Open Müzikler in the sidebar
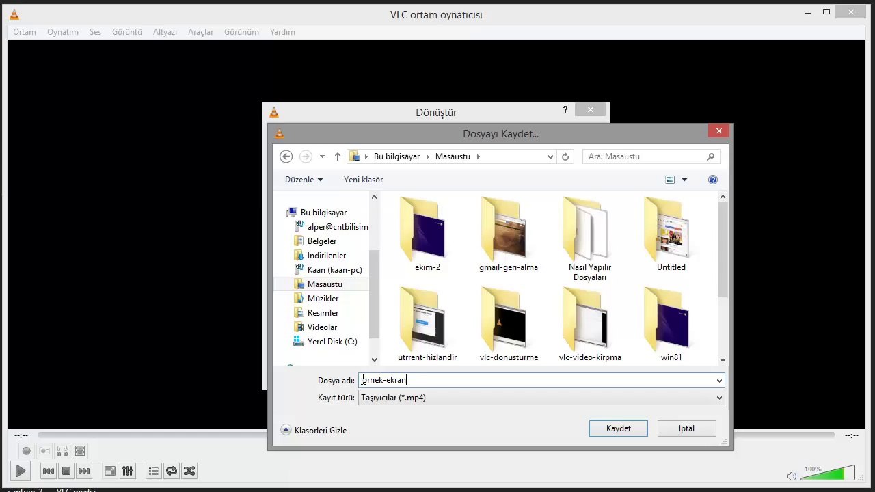 coord(323,299)
